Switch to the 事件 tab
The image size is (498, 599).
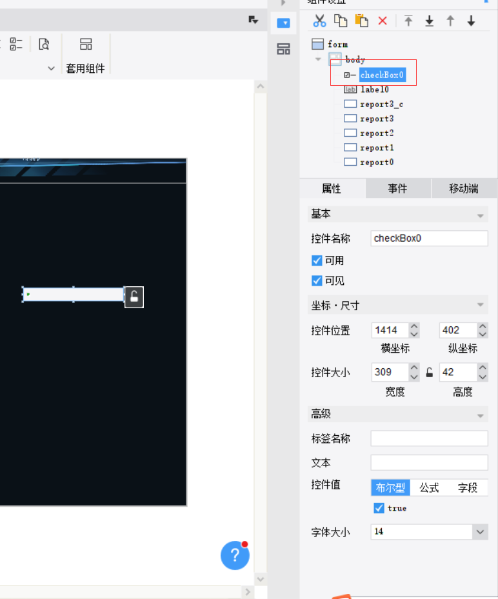click(398, 188)
